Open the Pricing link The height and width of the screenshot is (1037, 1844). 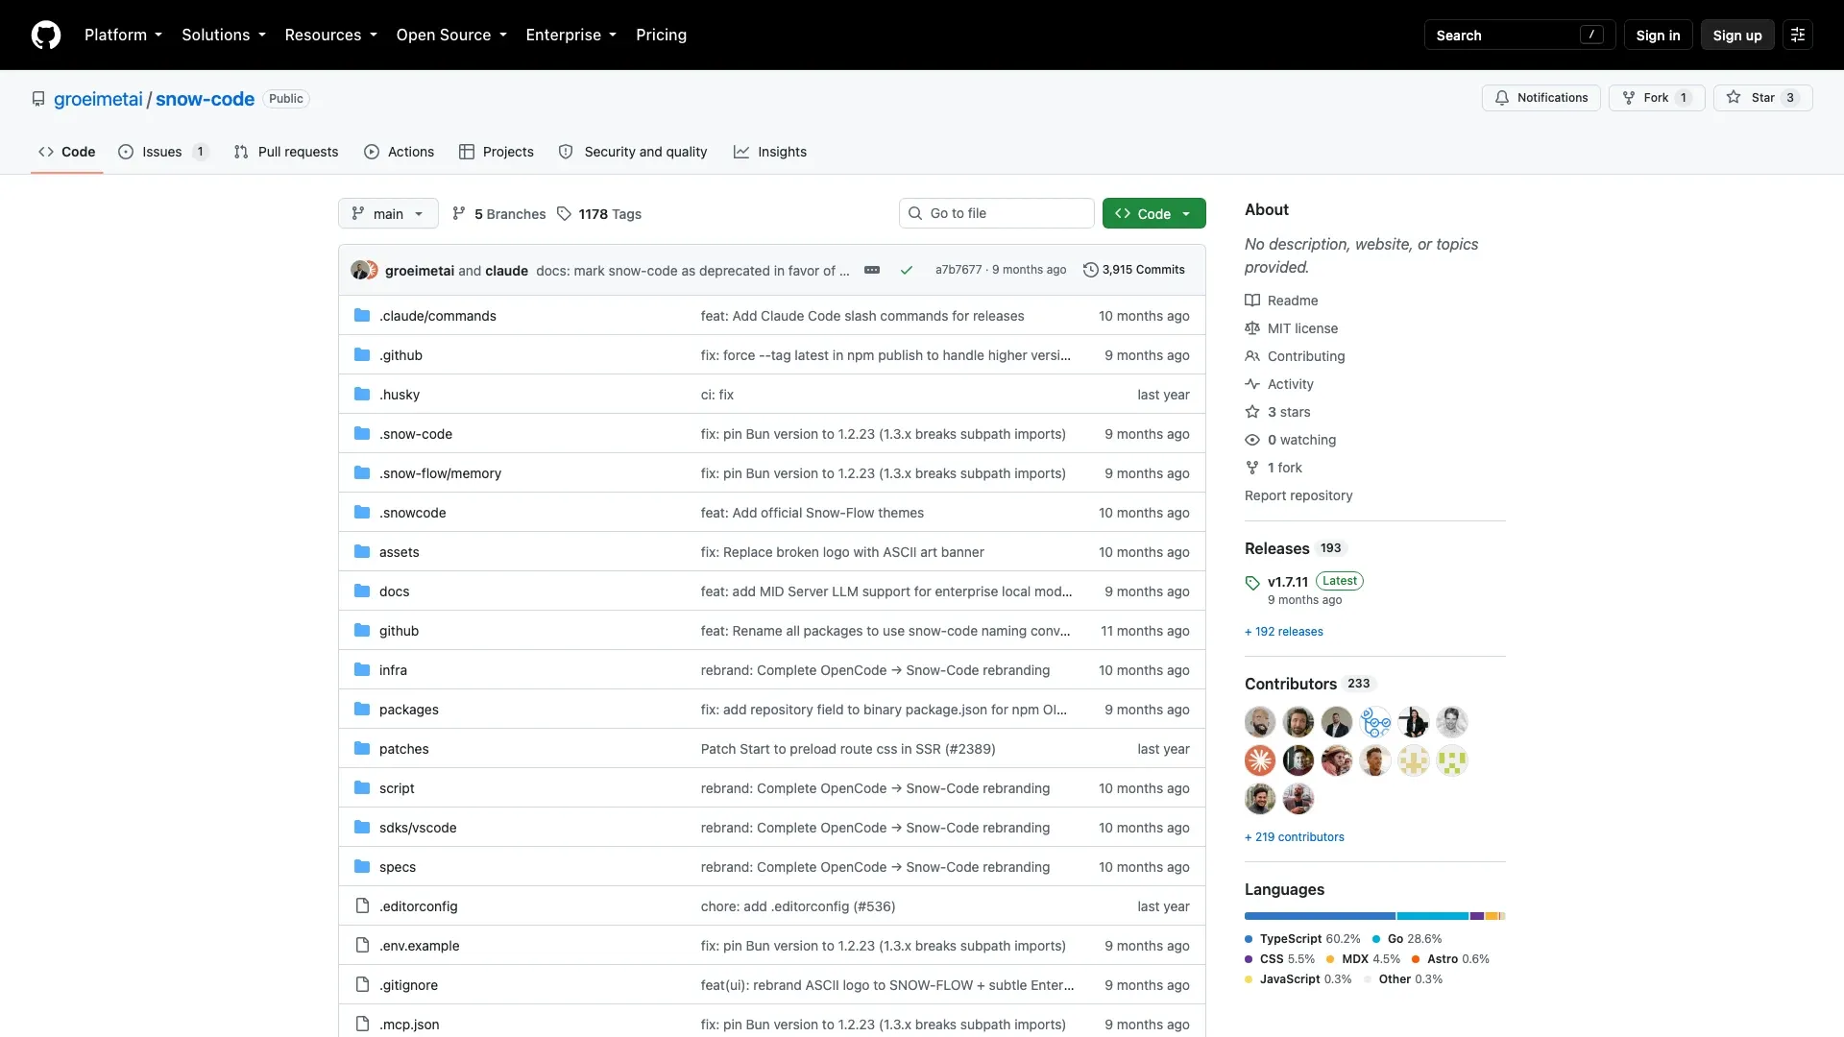point(661,35)
